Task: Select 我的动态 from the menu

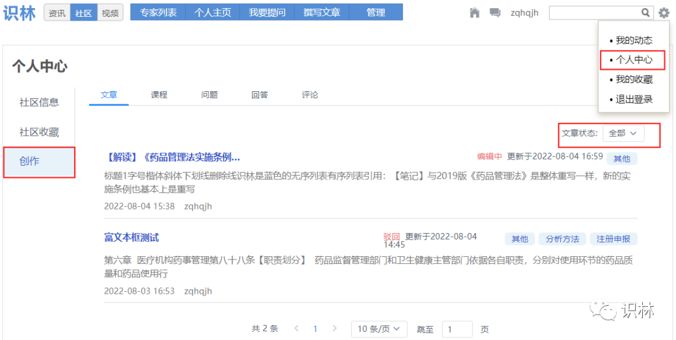Action: coord(633,41)
